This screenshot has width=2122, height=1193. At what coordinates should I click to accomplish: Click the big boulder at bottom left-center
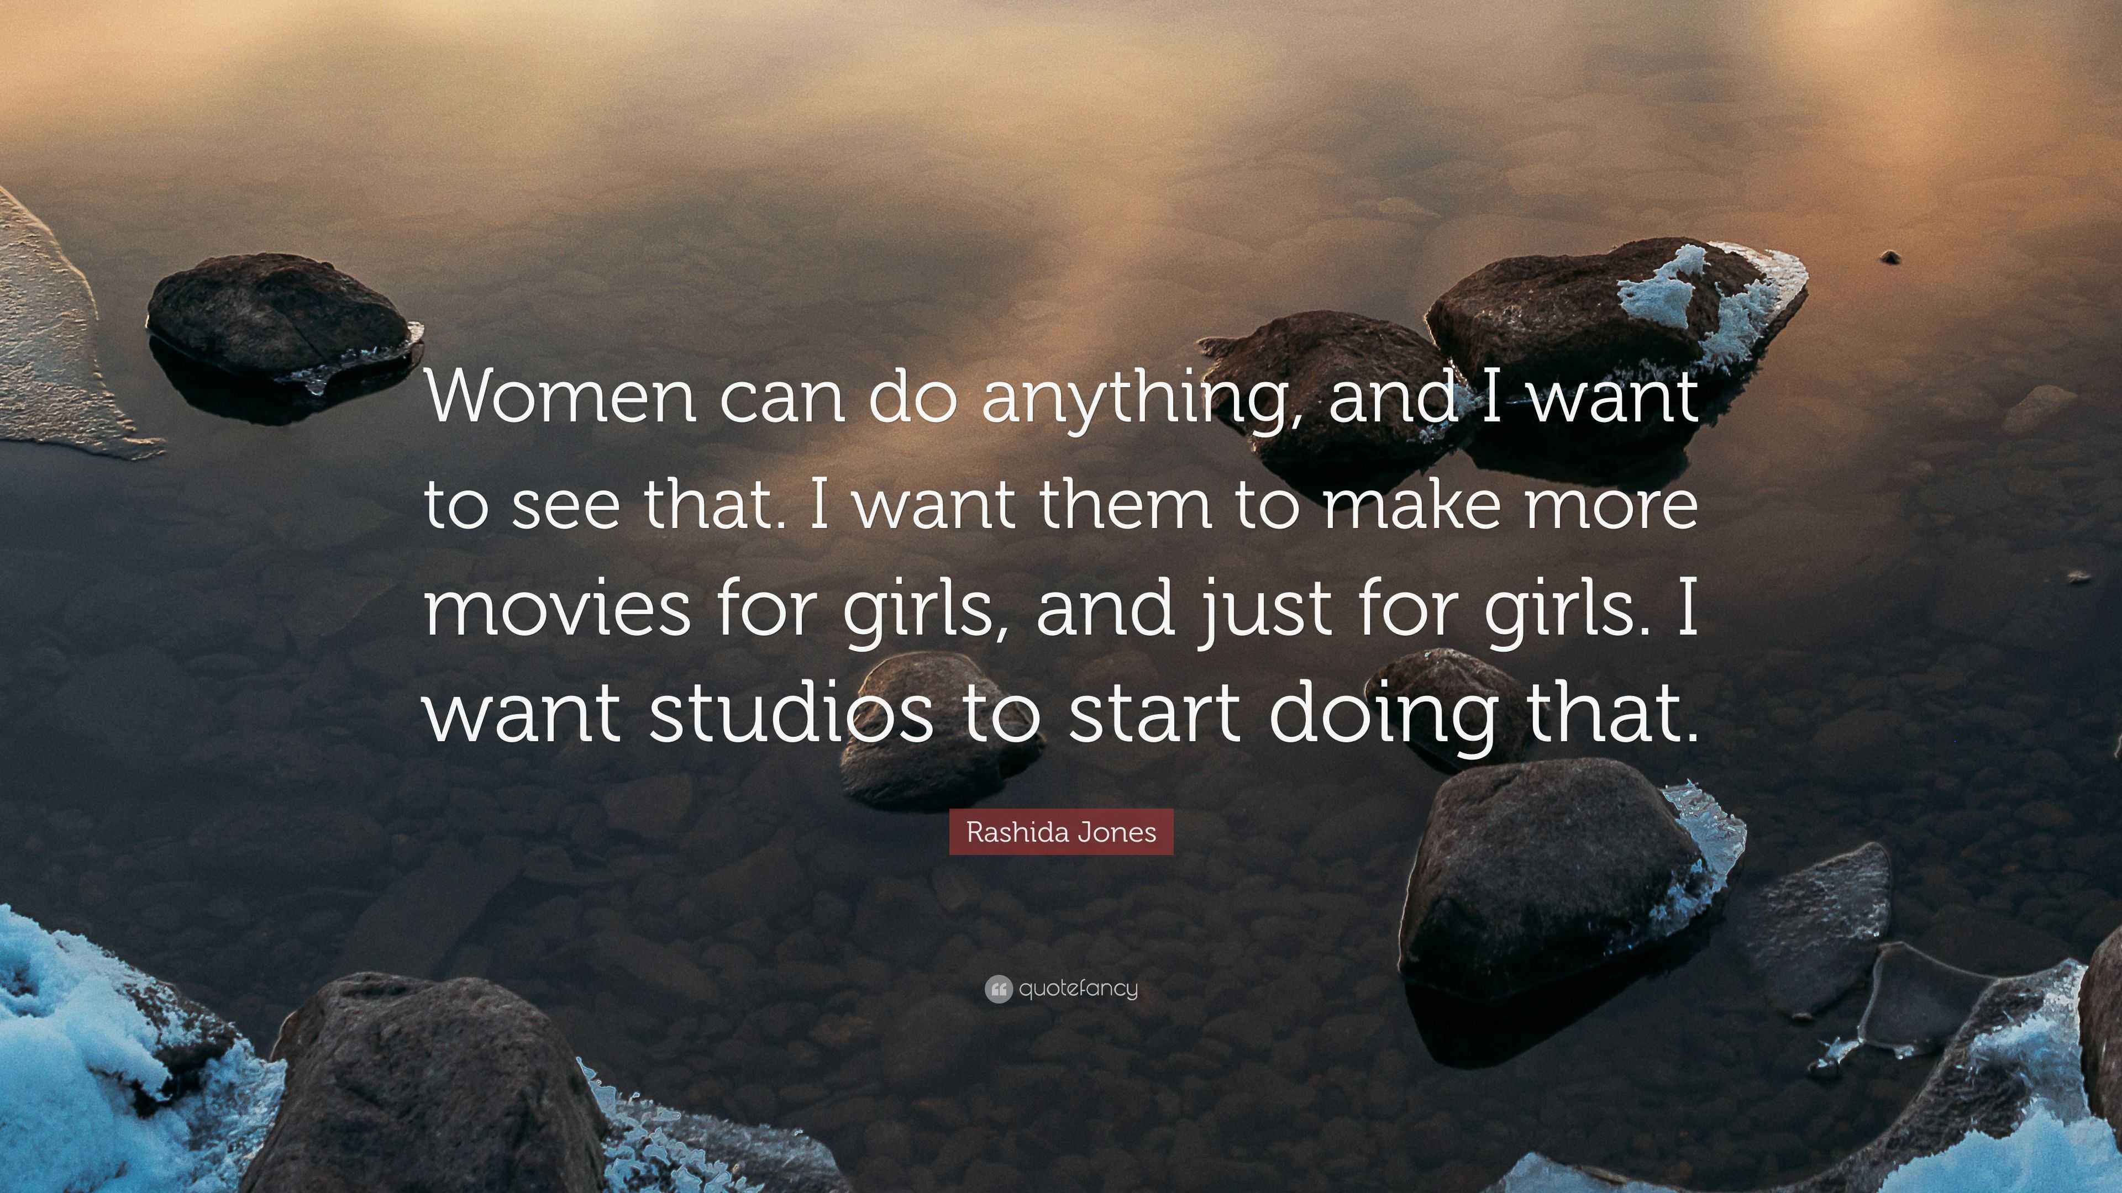pyautogui.click(x=428, y=1087)
